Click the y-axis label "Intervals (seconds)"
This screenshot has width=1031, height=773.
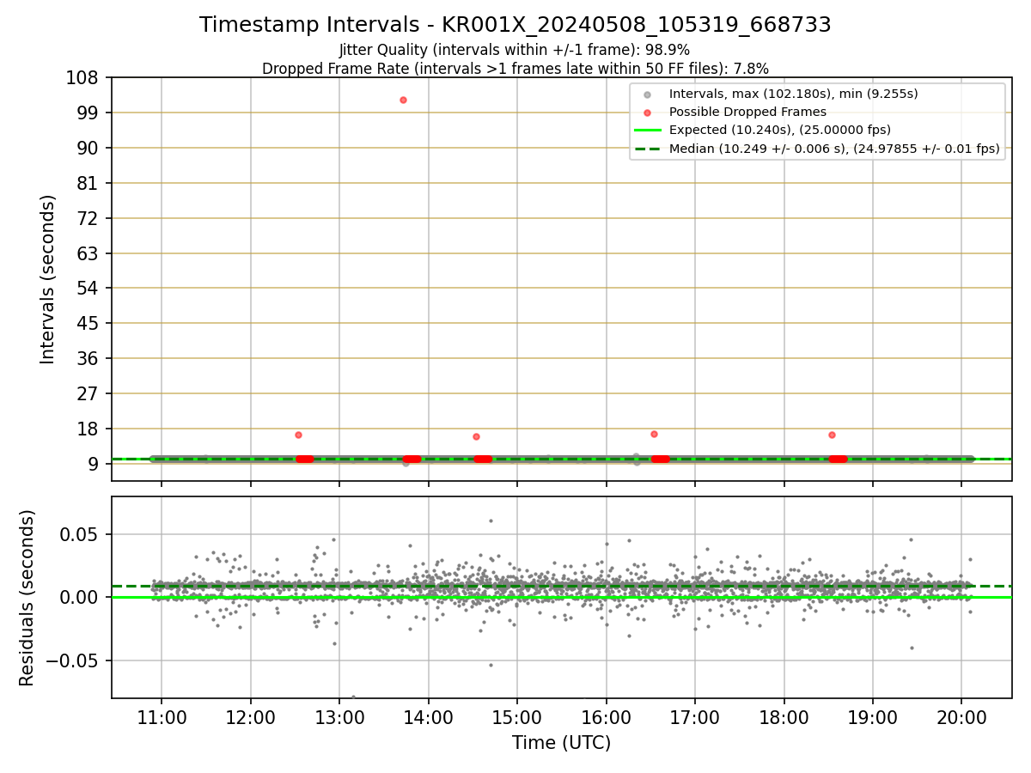tap(48, 279)
